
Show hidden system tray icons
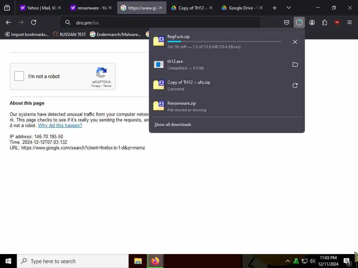click(x=288, y=261)
